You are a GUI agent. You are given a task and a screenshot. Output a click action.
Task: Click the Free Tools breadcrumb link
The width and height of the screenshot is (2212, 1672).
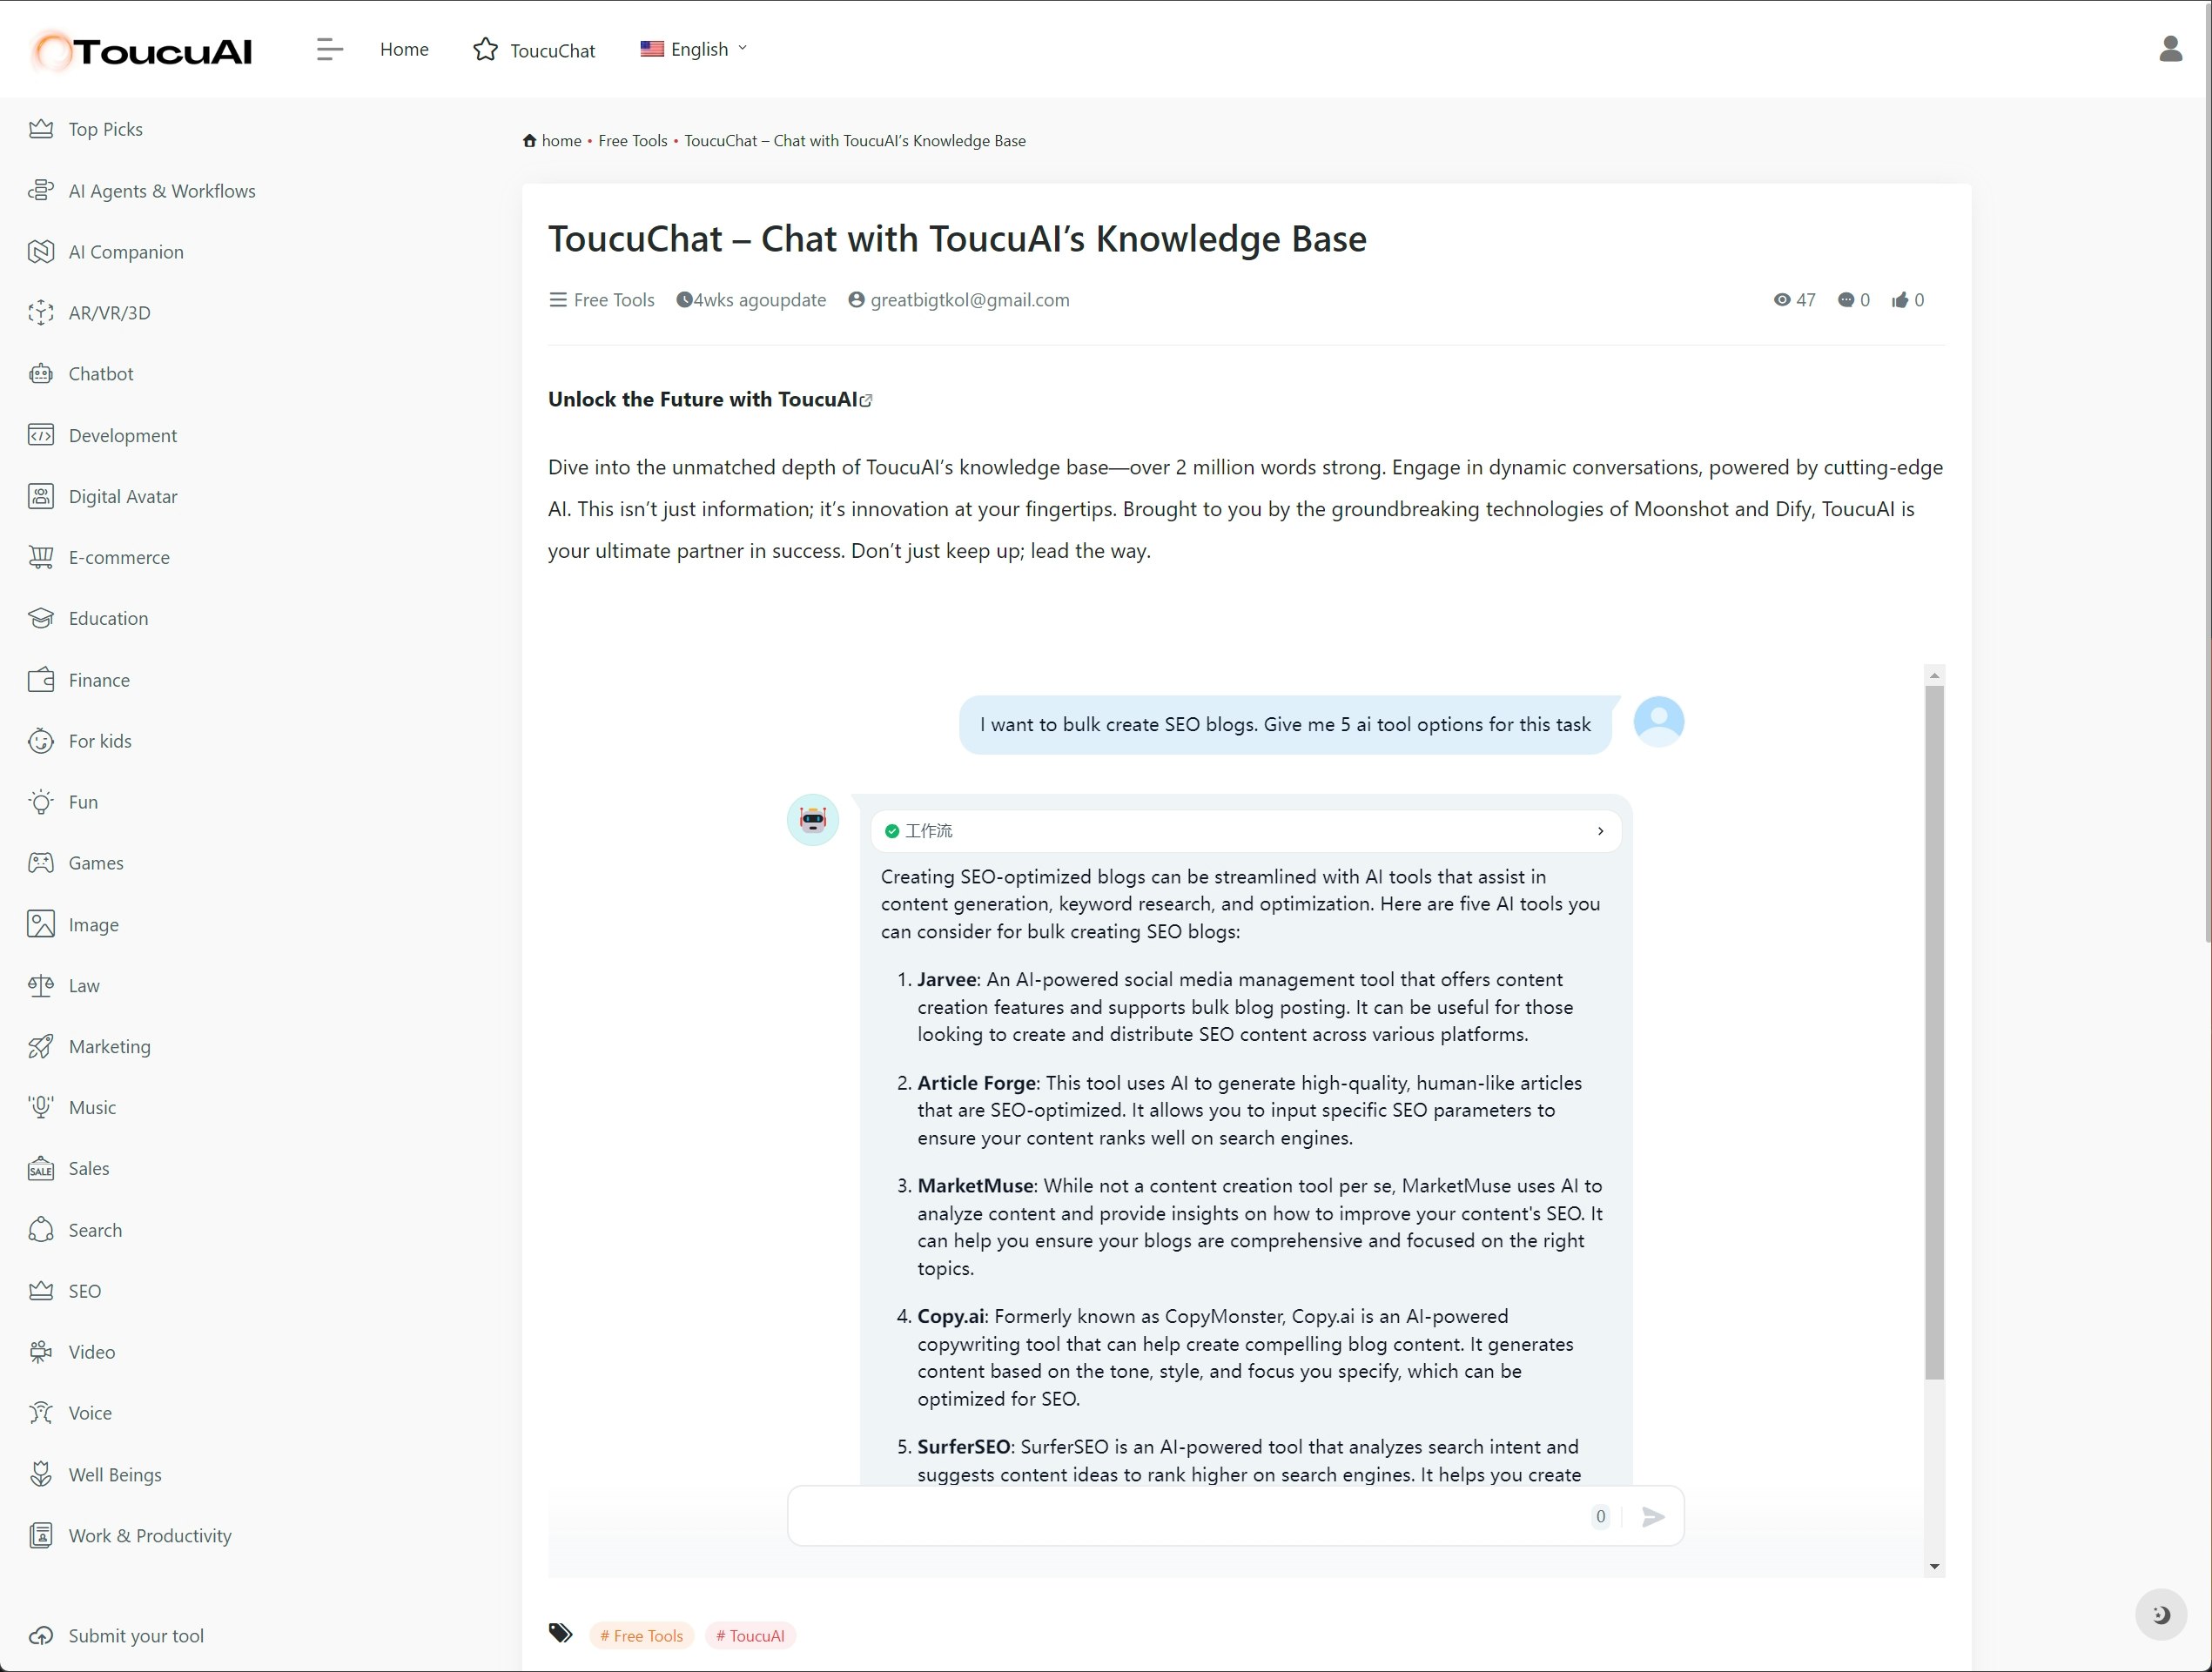pos(632,141)
